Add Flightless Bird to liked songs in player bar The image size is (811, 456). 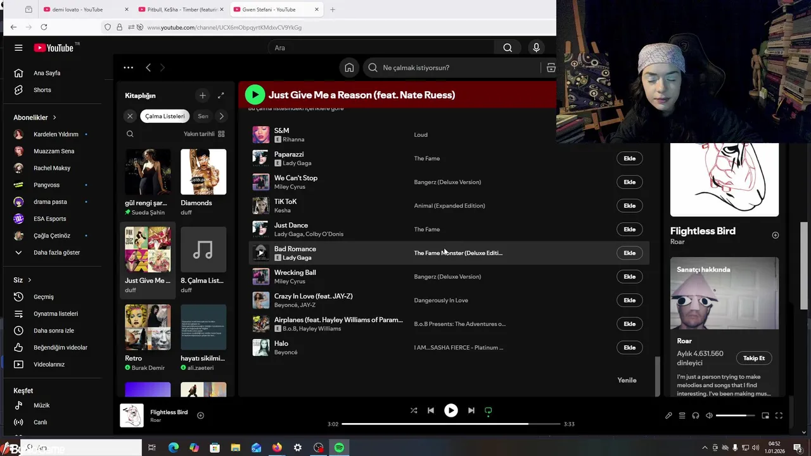(200, 415)
